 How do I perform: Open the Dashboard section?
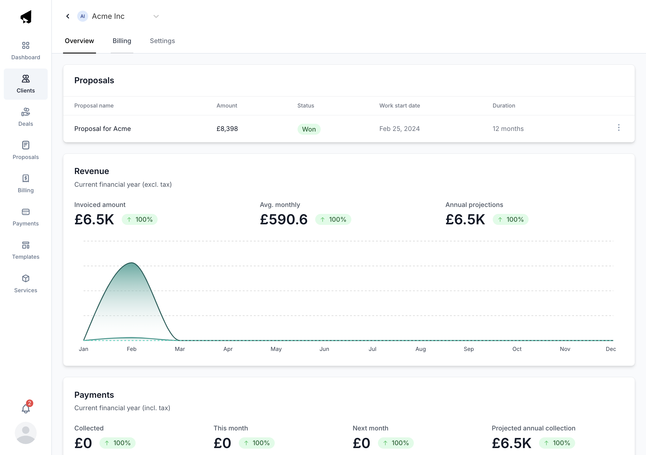(x=26, y=51)
